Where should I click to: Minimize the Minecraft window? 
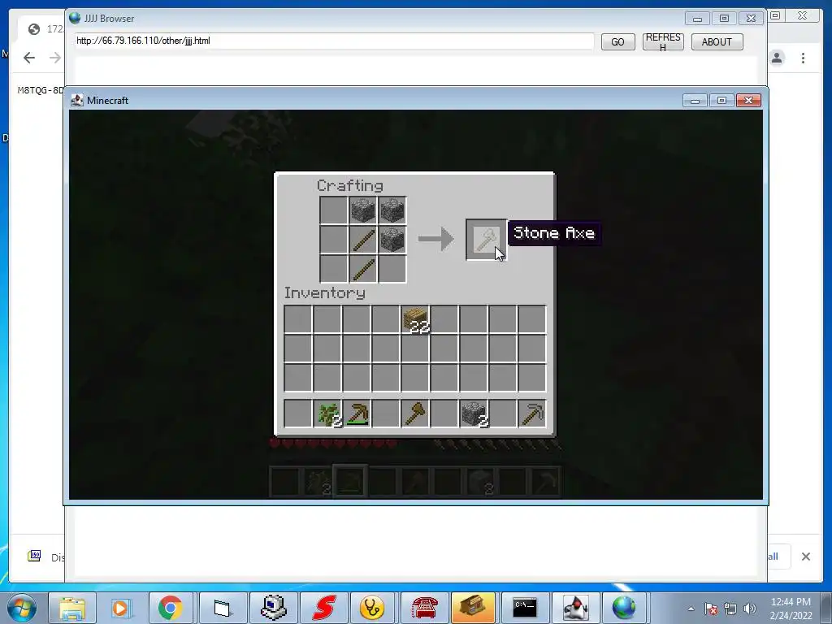click(x=695, y=100)
